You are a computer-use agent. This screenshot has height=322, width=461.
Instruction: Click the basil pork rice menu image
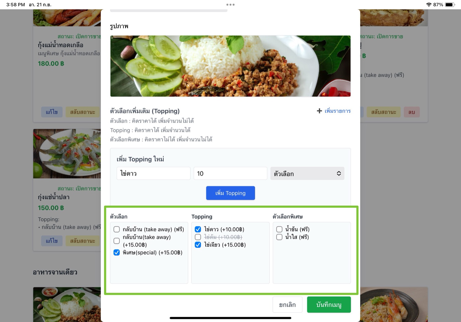coord(230,66)
